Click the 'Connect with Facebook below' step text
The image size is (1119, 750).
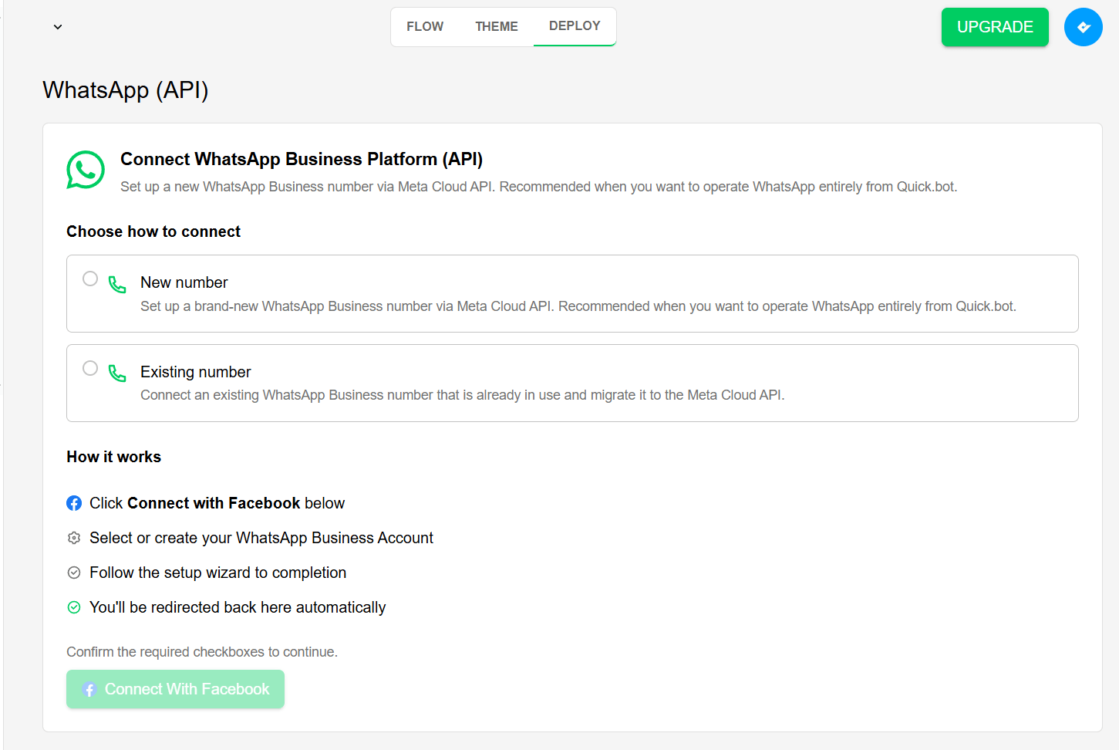click(217, 503)
